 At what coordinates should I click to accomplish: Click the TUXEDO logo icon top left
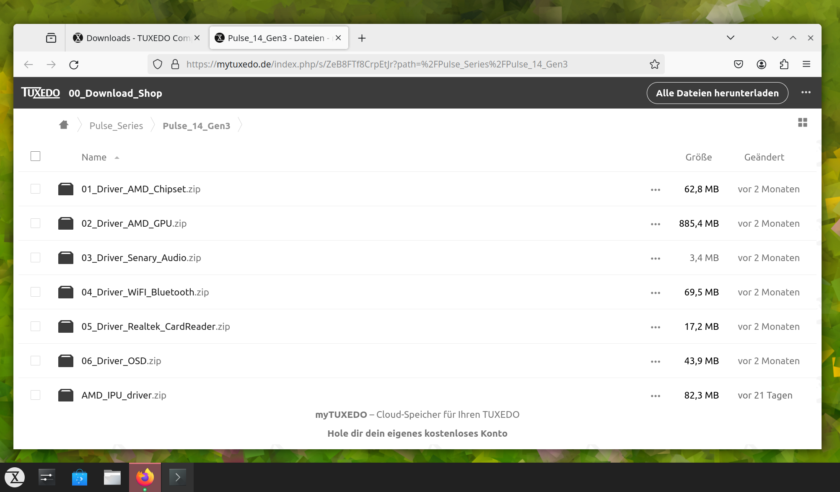40,93
